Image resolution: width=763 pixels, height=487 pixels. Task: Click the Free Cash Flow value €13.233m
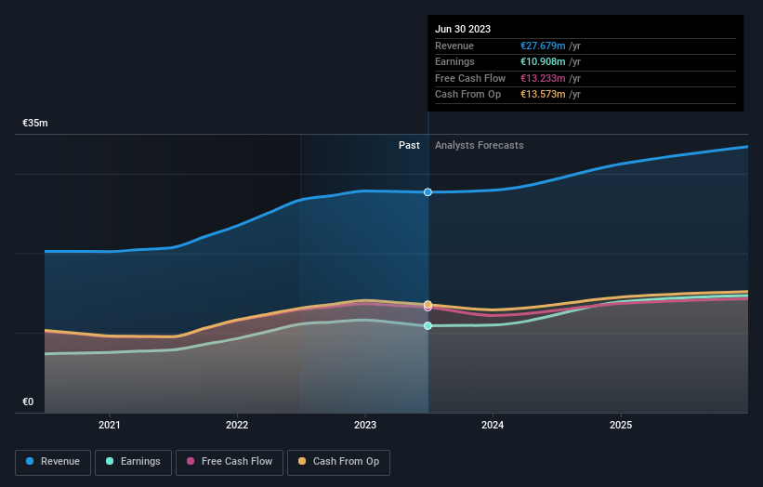click(x=543, y=78)
